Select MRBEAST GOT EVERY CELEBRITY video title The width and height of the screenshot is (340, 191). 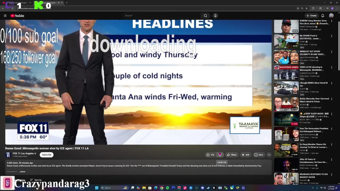pyautogui.click(x=313, y=53)
